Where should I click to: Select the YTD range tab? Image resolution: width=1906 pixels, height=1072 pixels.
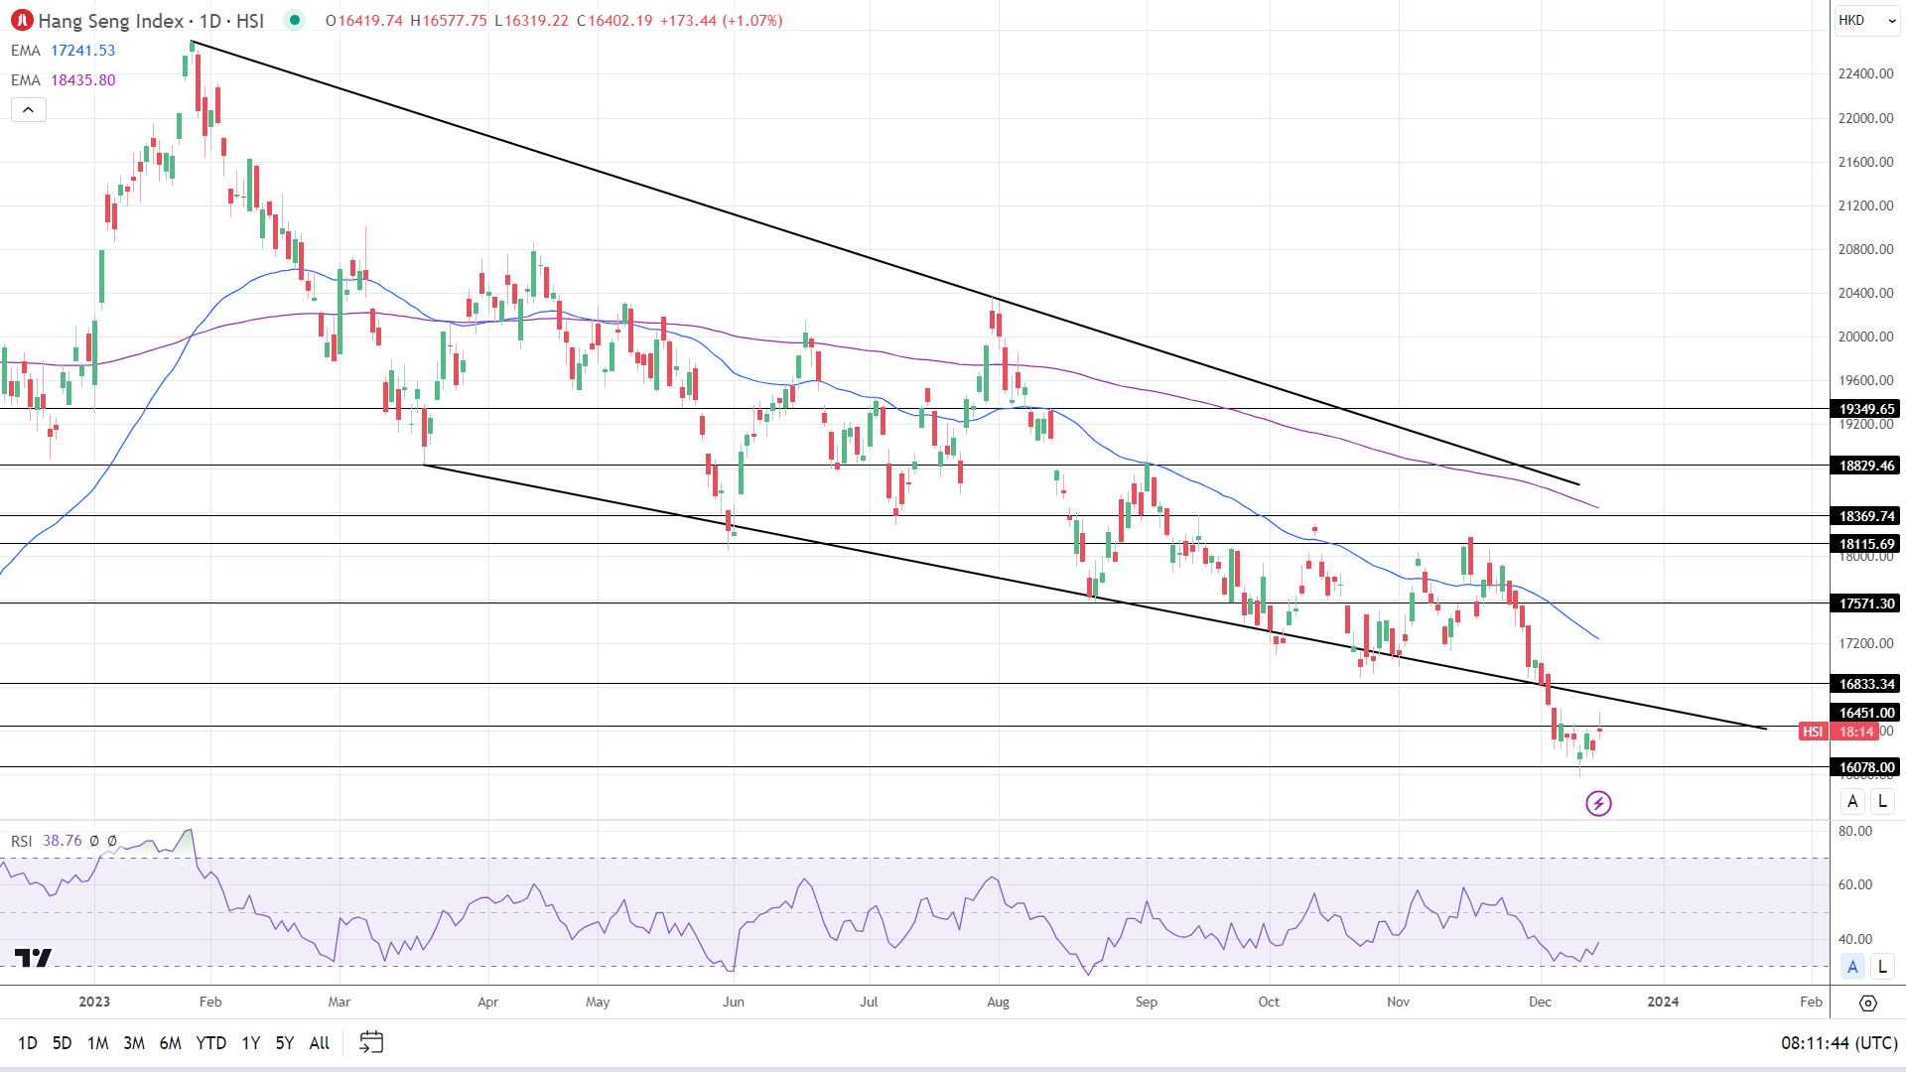pyautogui.click(x=211, y=1042)
